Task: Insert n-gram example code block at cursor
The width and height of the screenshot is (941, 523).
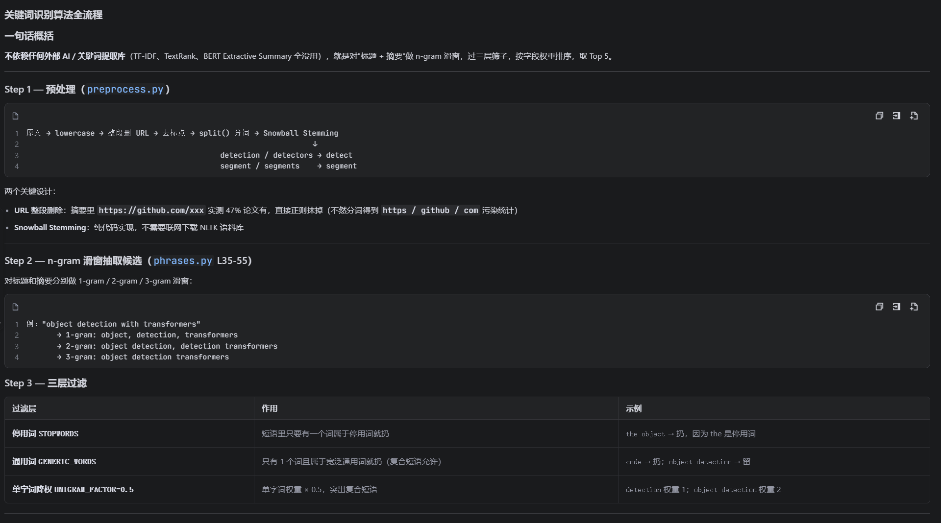Action: point(896,307)
